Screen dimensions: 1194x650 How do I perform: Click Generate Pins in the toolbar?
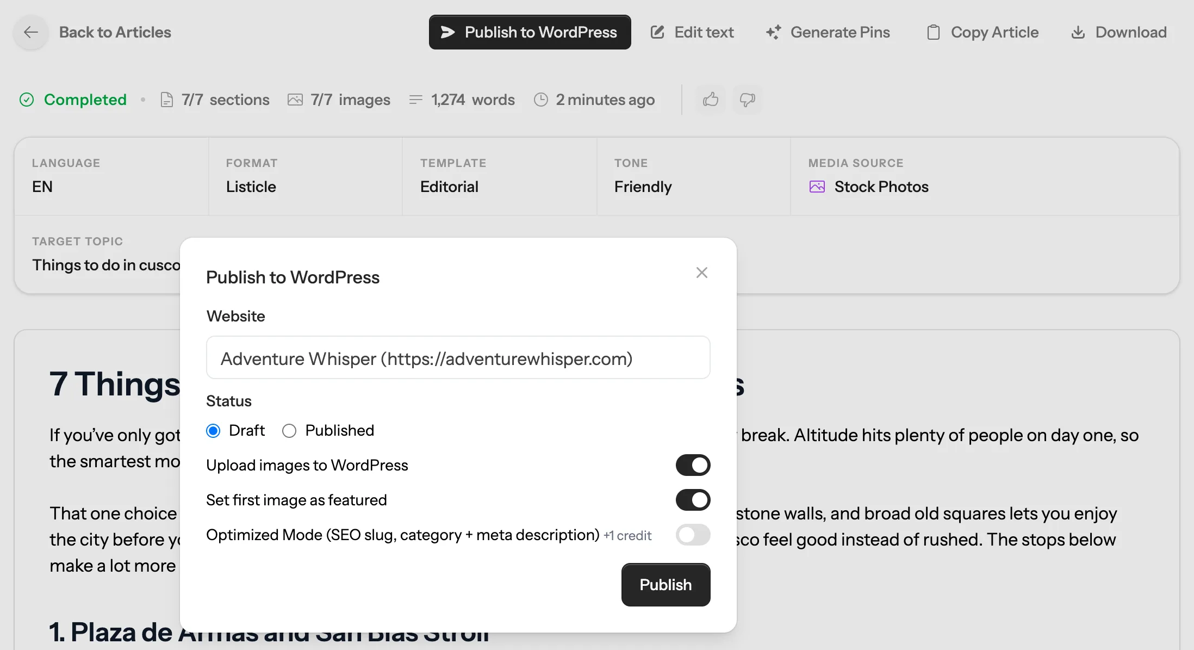click(x=828, y=32)
